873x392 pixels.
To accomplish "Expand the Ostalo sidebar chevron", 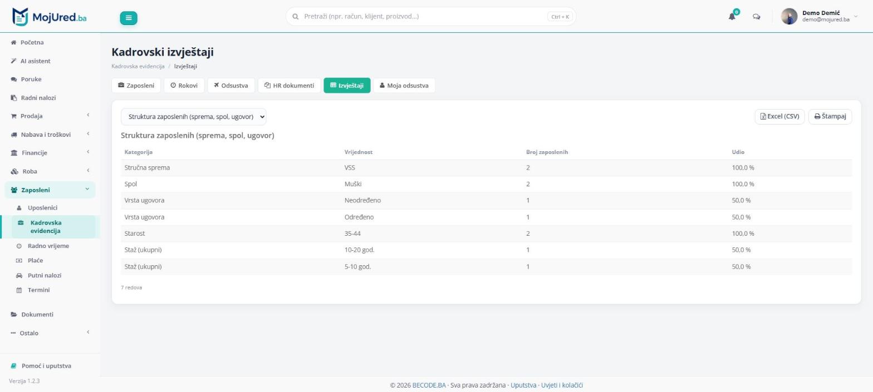I will pos(87,332).
